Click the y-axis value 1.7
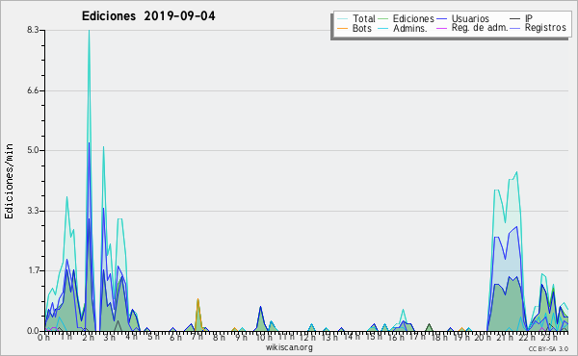This screenshot has width=578, height=356. [x=33, y=271]
